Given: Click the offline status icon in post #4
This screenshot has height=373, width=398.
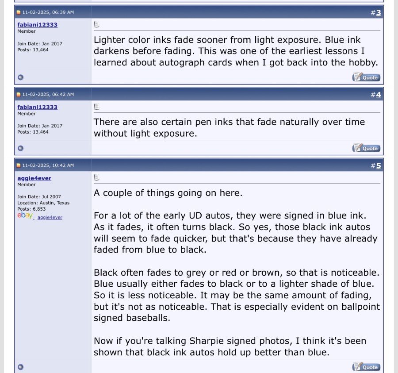Looking at the screenshot, I should 20,148.
